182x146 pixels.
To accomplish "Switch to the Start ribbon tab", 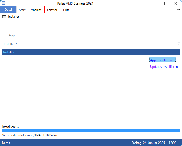I will click(x=22, y=10).
